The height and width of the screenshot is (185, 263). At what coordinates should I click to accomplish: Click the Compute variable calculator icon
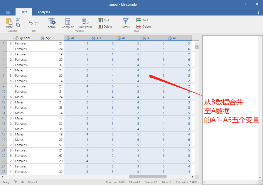pyautogui.click(x=68, y=23)
